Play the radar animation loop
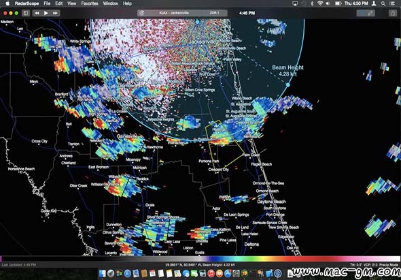The image size is (401, 280). click(46, 13)
